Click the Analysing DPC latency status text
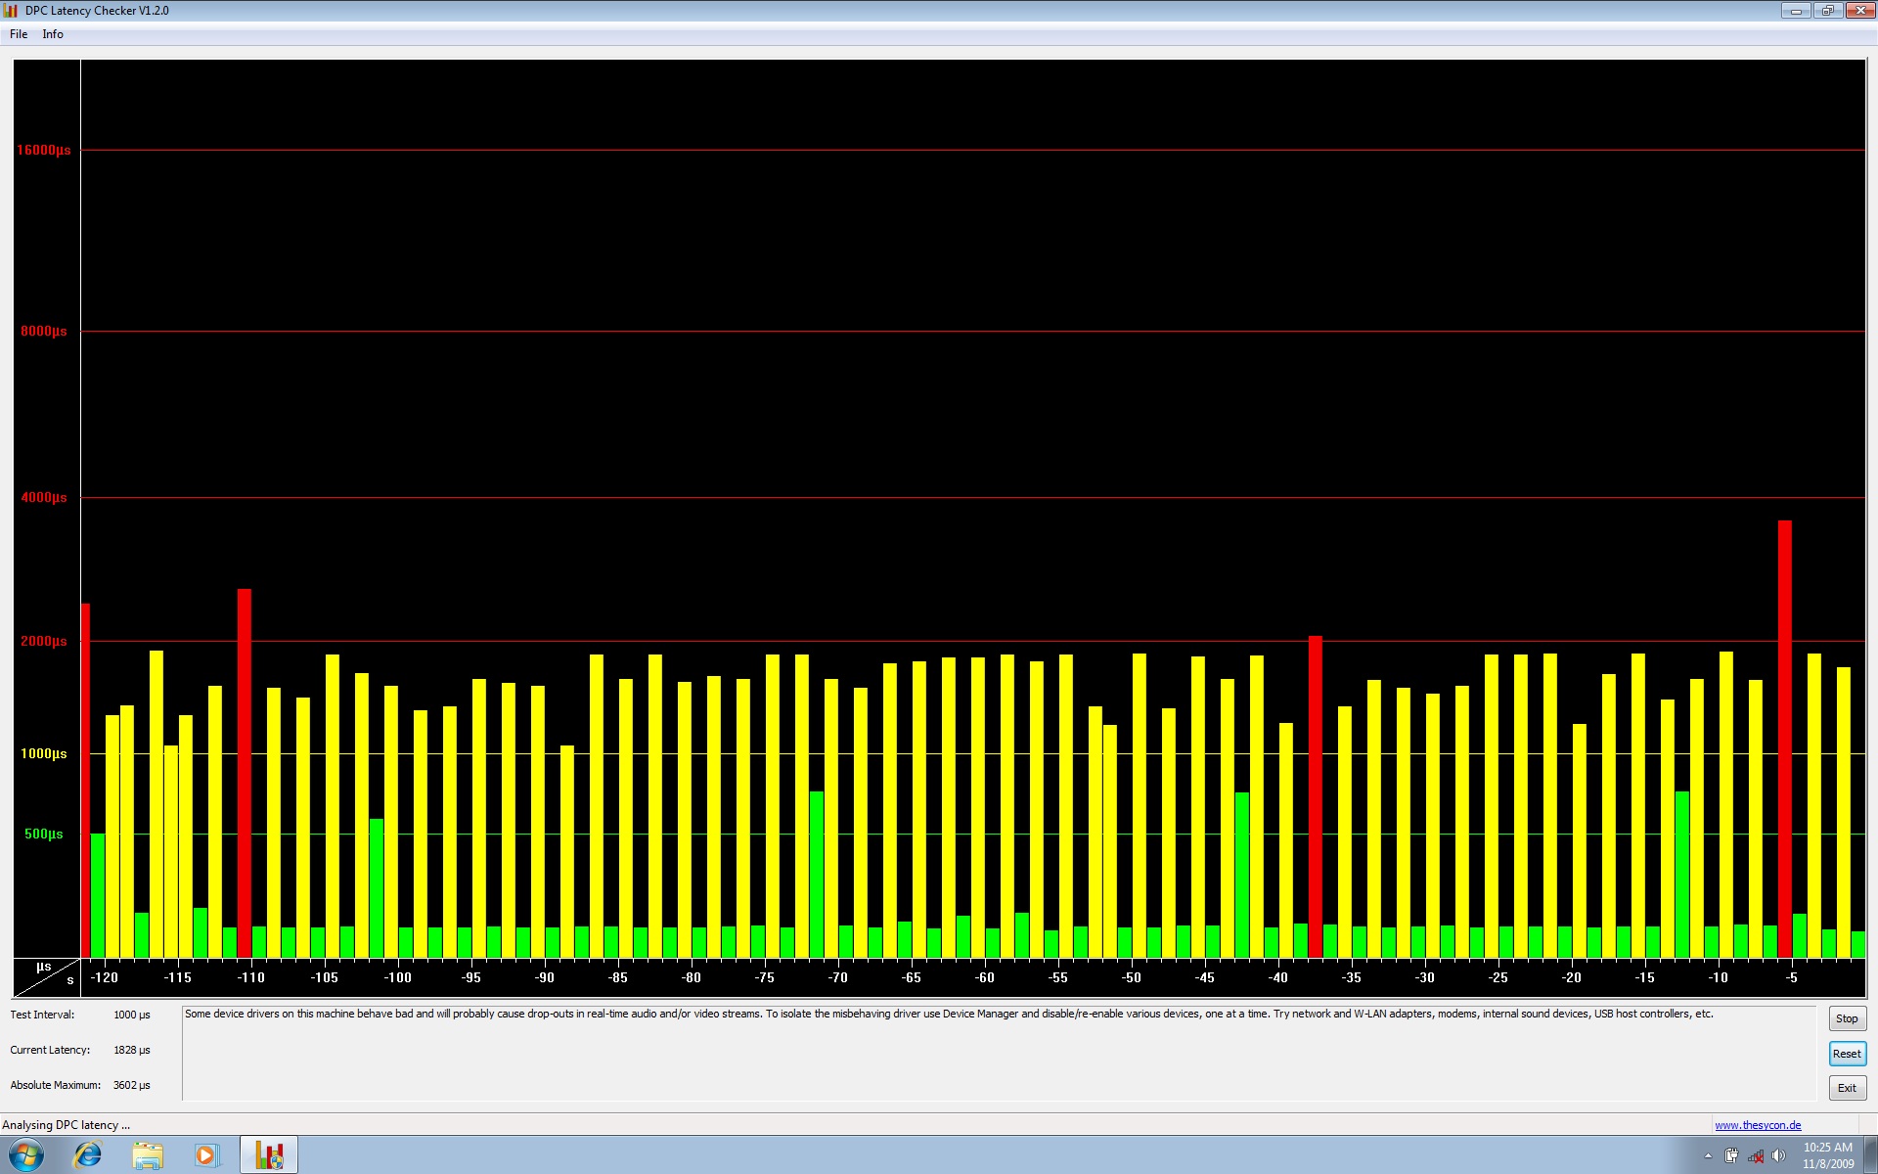The width and height of the screenshot is (1878, 1174). click(66, 1125)
